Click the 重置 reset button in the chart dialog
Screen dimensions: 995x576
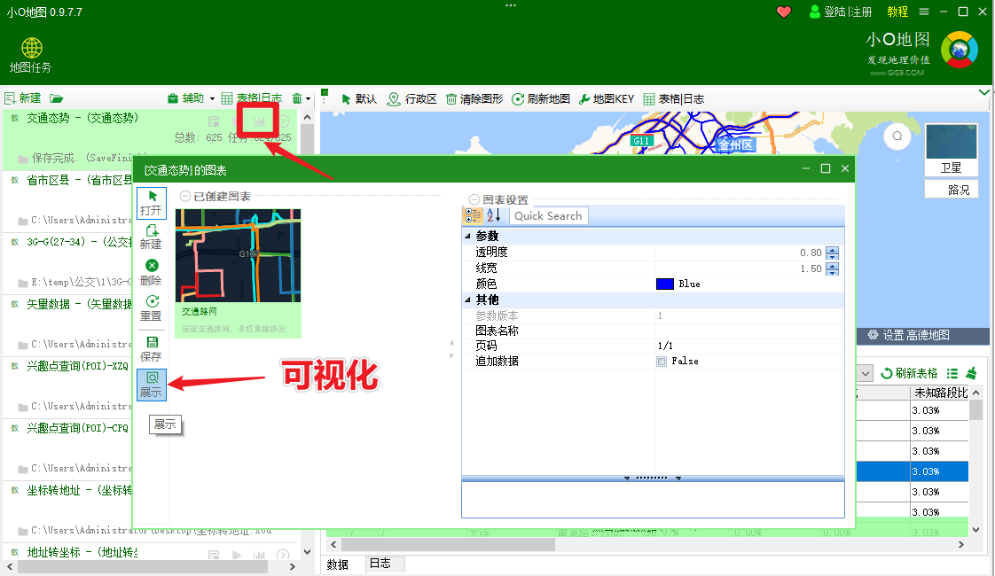pos(151,308)
